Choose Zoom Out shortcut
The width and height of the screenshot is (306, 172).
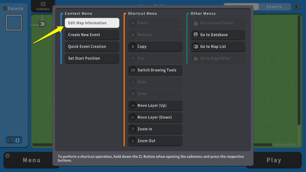click(x=155, y=141)
